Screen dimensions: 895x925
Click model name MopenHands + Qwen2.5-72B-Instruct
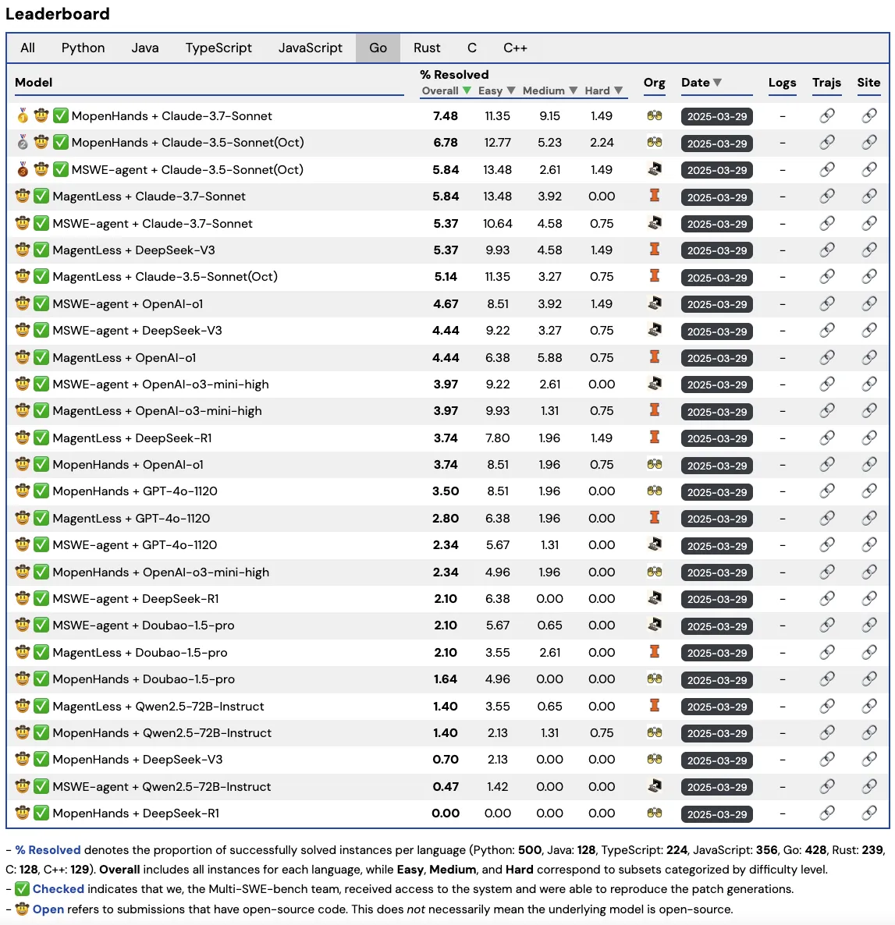(162, 732)
